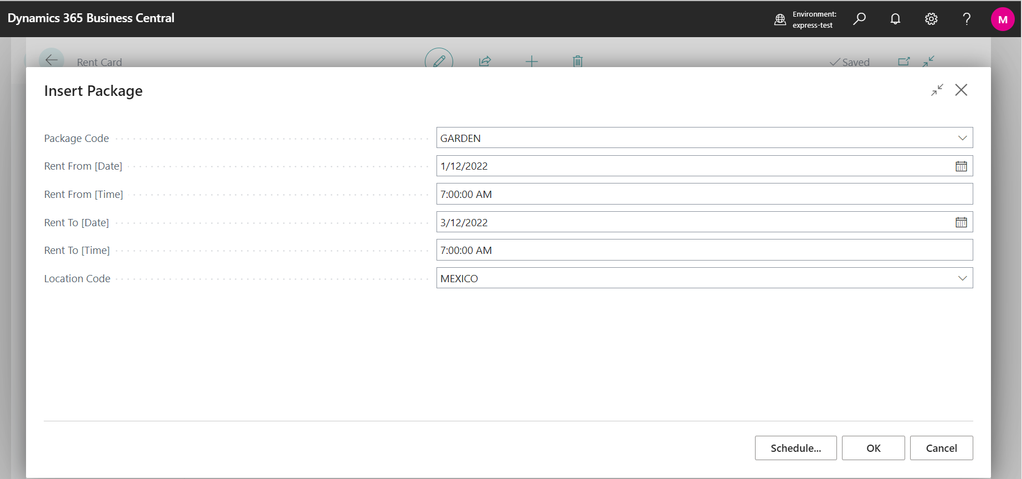1022x479 pixels.
Task: Focus the Rent From [Date] text field
Action: [x=692, y=166]
